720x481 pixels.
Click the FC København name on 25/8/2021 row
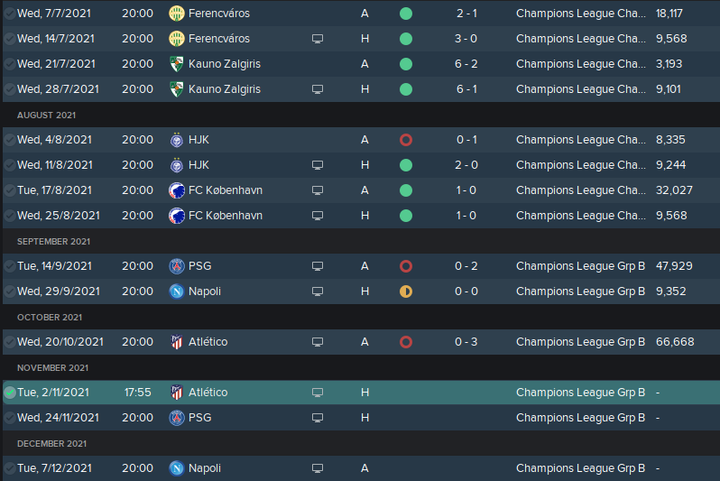226,216
